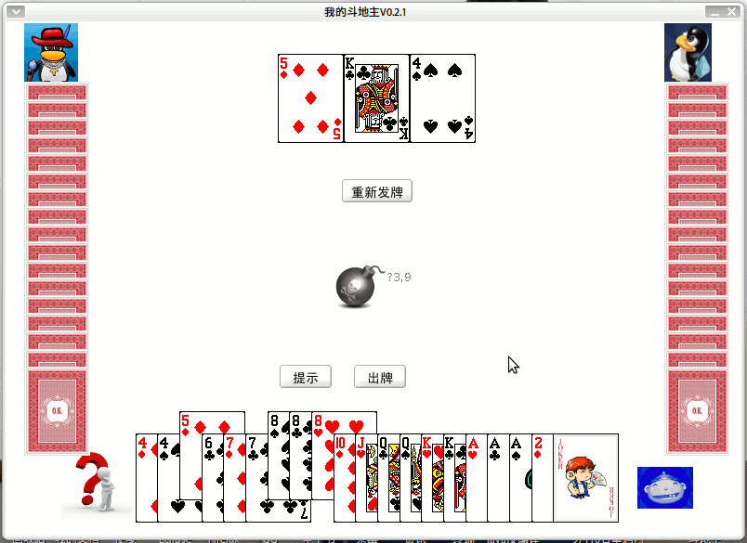The width and height of the screenshot is (747, 543).
Task: Click the right opponent's OK card back
Action: (697, 410)
